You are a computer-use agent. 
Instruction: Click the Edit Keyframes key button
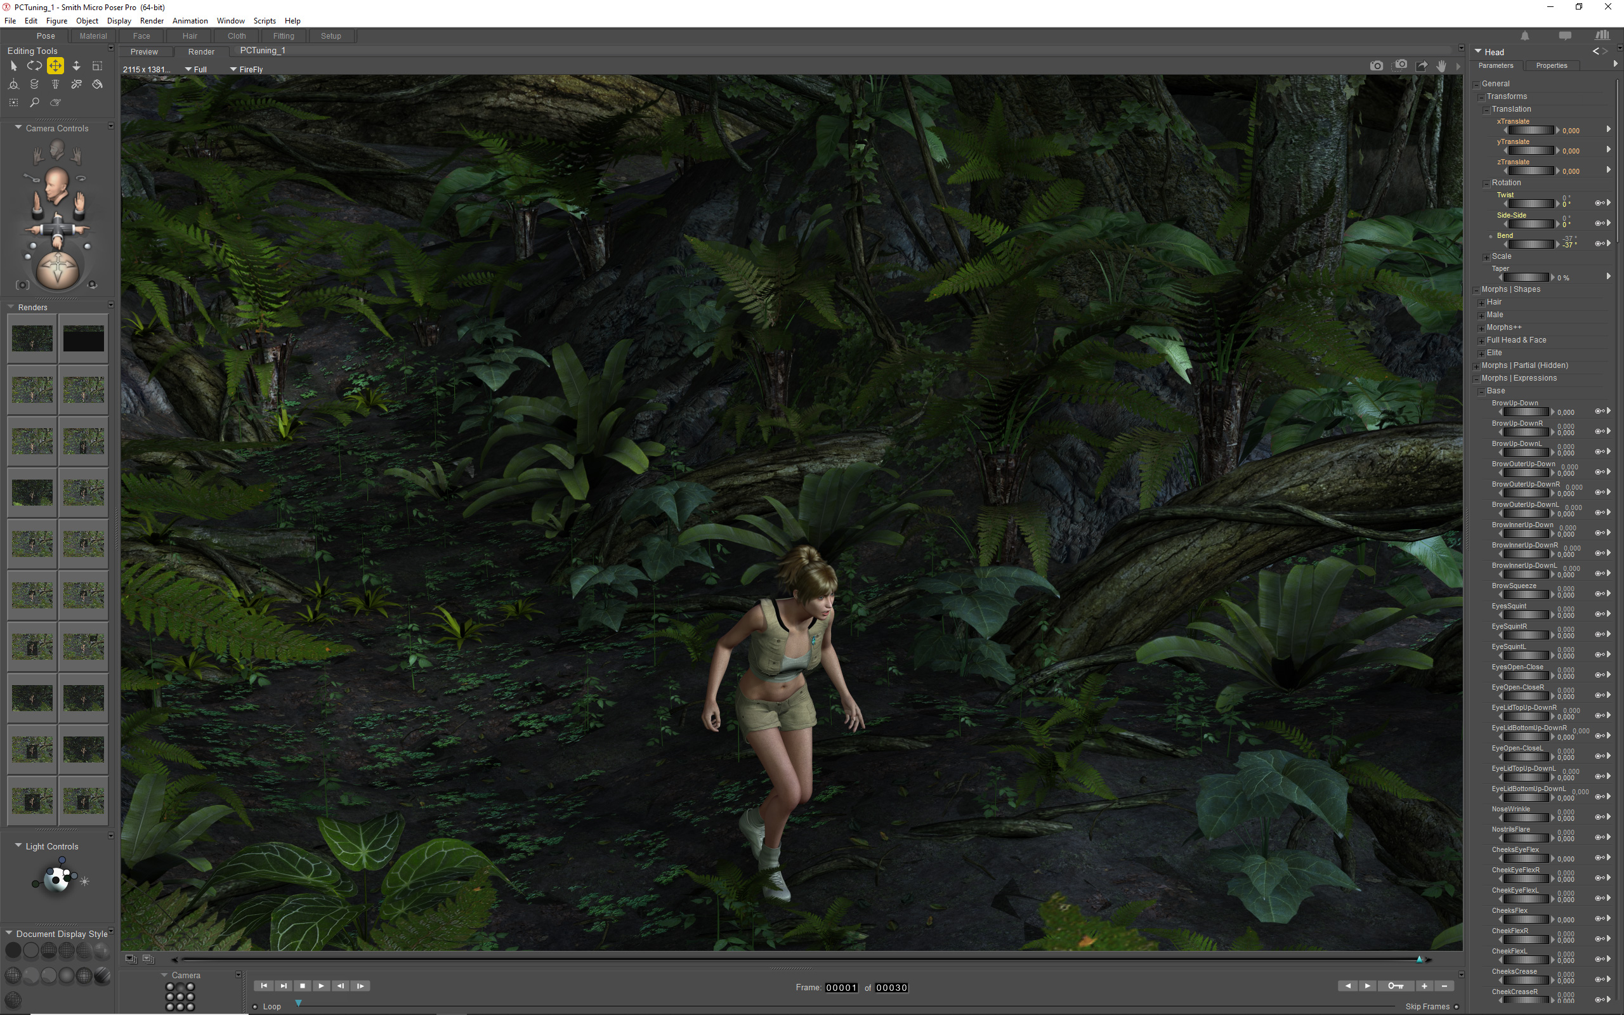tap(1396, 986)
